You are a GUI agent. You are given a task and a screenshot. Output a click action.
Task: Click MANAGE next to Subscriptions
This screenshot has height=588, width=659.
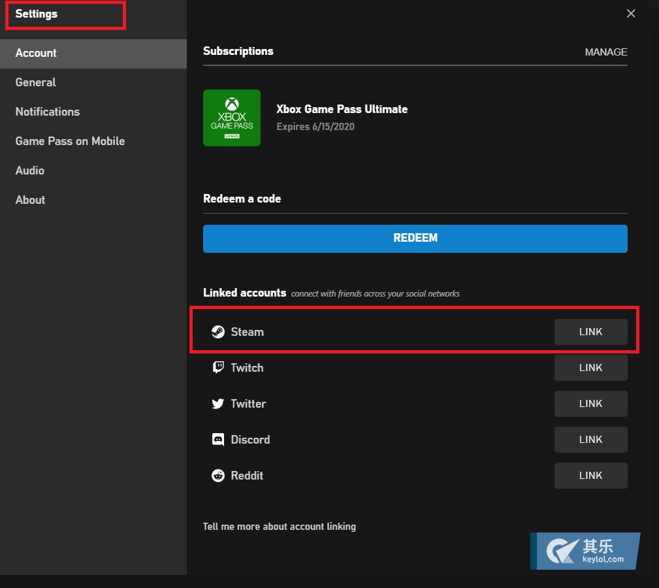[605, 52]
